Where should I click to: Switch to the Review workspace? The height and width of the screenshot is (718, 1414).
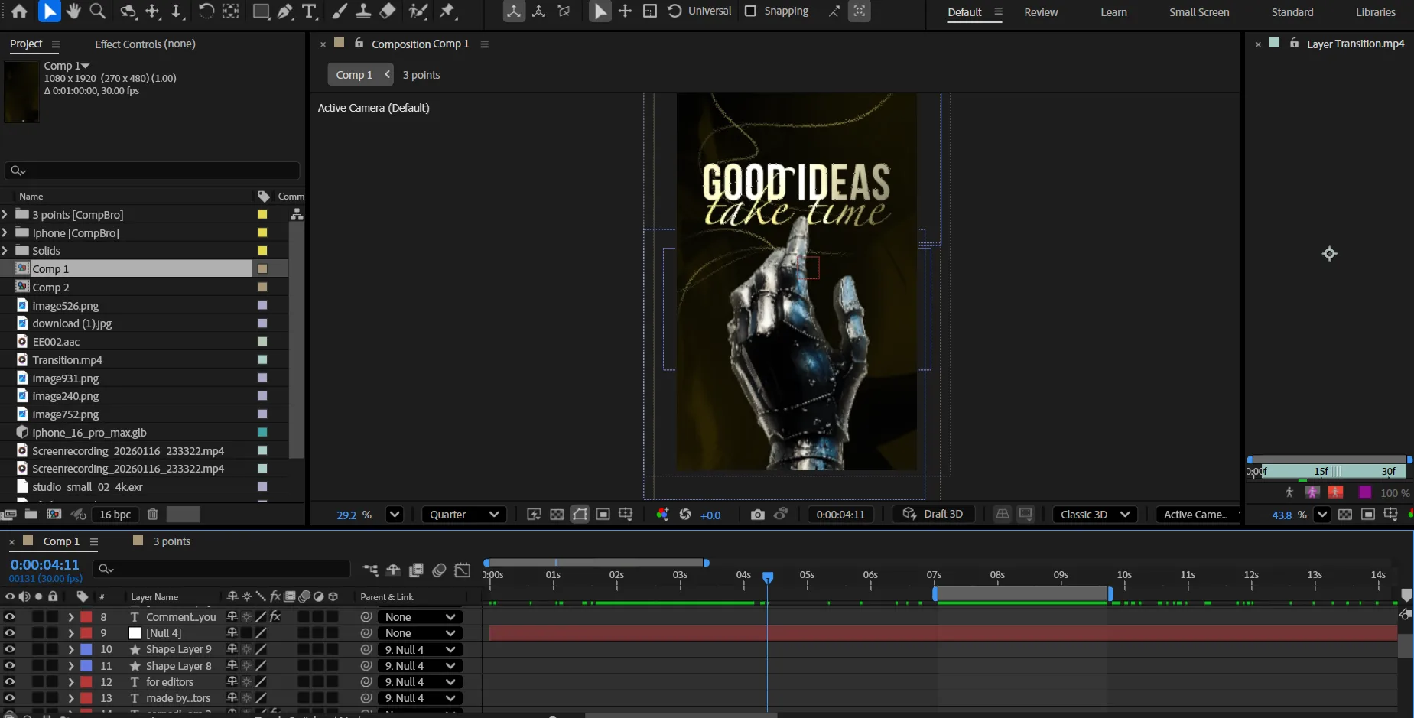pyautogui.click(x=1041, y=12)
